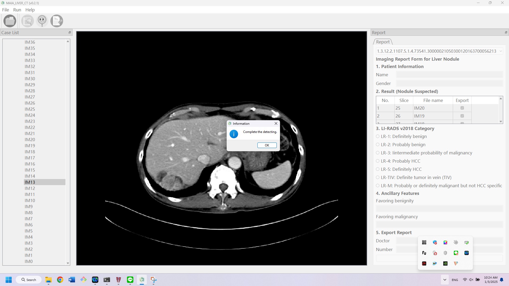Open LINE app from taskbar

pos(130,280)
